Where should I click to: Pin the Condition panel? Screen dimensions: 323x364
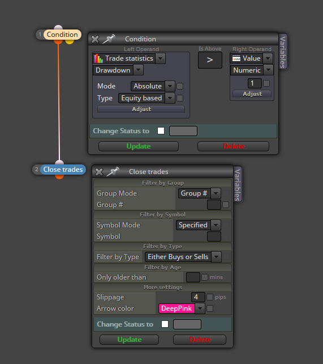pyautogui.click(x=109, y=39)
